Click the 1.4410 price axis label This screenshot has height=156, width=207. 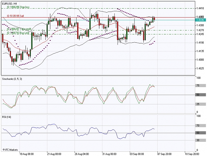pos(200,9)
